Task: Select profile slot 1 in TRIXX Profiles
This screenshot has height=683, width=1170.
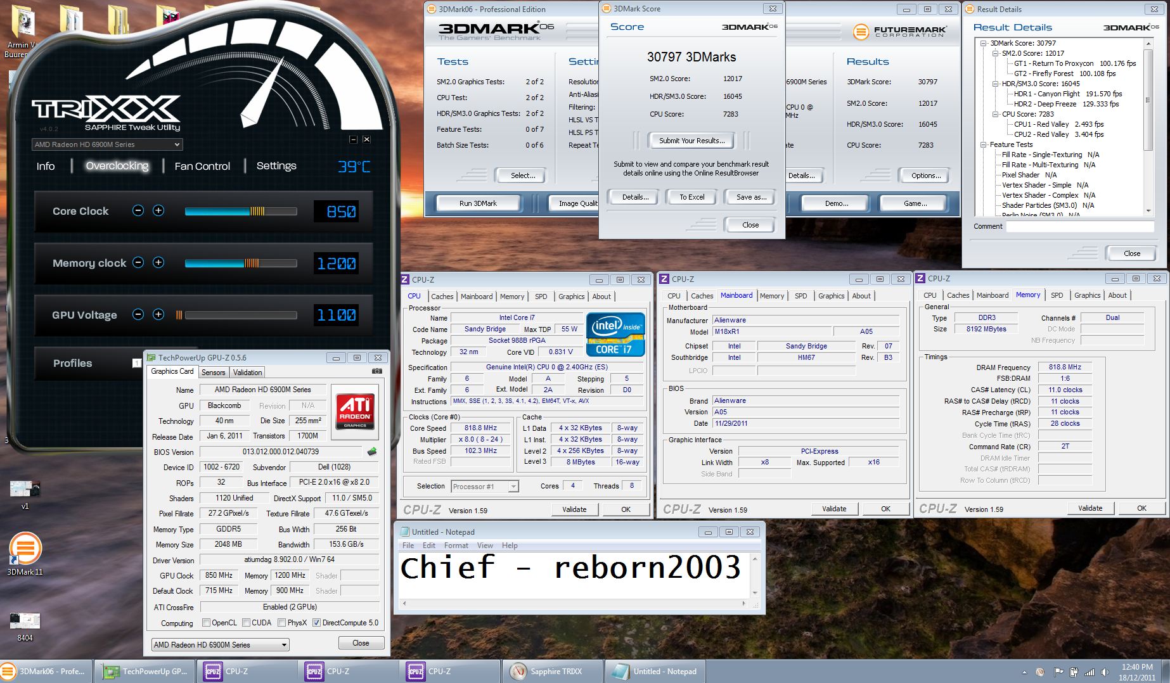Action: (x=136, y=363)
